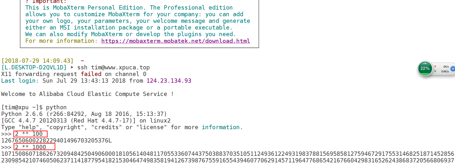Viewport: 455px width, 164px height.
Task: Click the ssh tim@www.xpuca.top command text
Action: click(113, 68)
